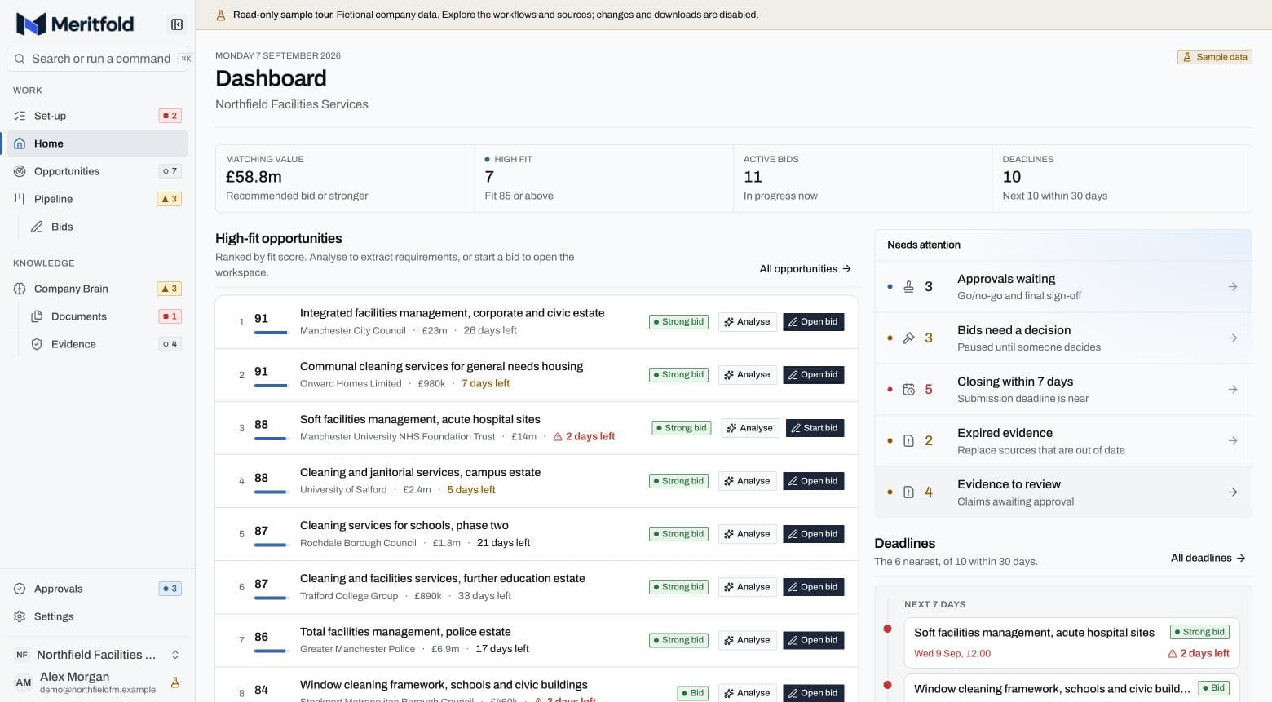Click Bids need a decision gavel icon
This screenshot has width=1272, height=702.
(x=908, y=338)
